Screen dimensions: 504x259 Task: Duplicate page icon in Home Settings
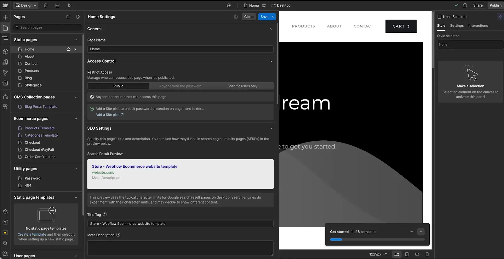236,17
